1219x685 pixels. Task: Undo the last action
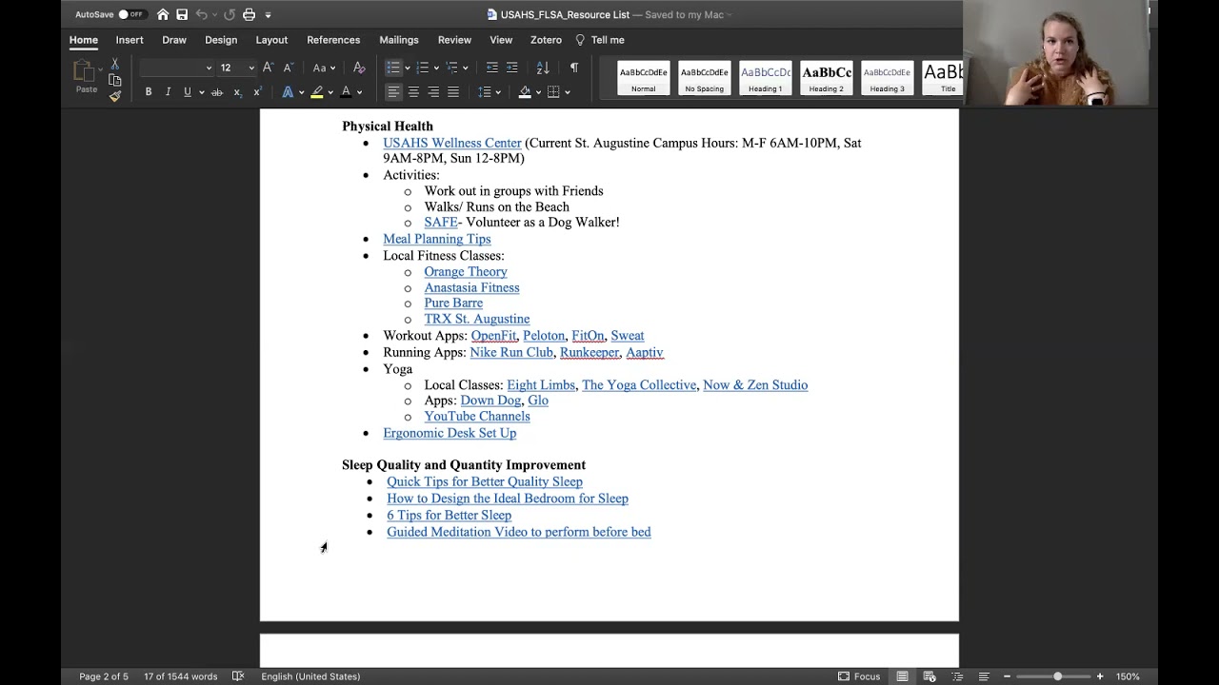pos(201,14)
